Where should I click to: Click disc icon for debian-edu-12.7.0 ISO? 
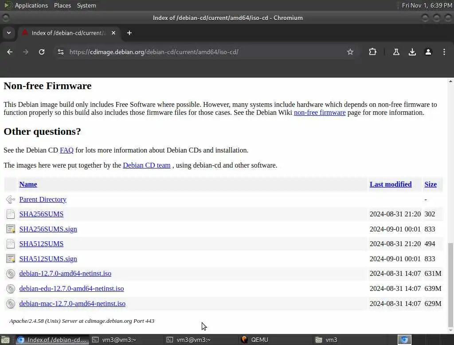[11, 289]
